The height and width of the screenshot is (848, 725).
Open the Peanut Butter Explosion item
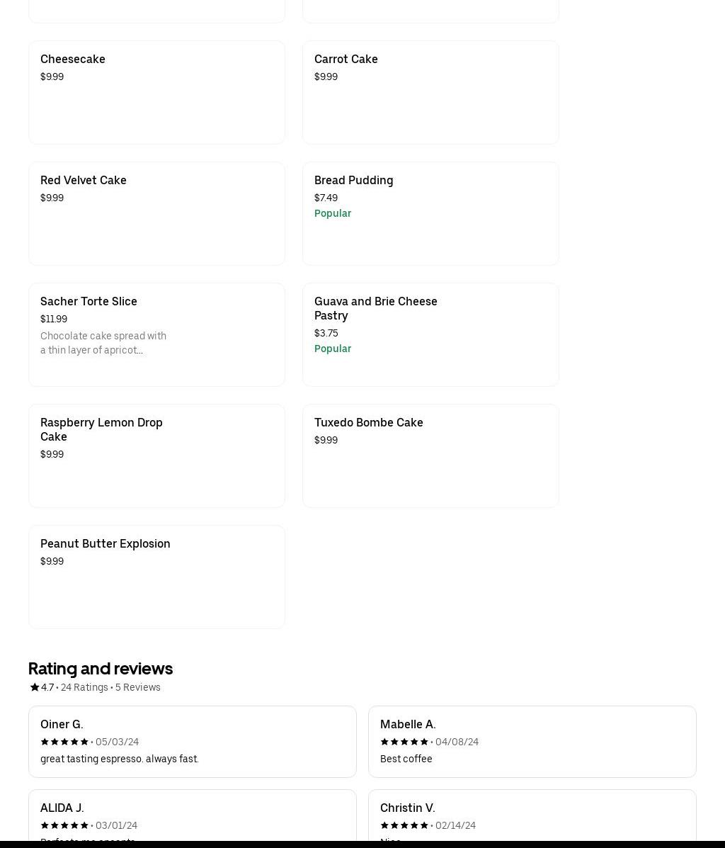[156, 577]
